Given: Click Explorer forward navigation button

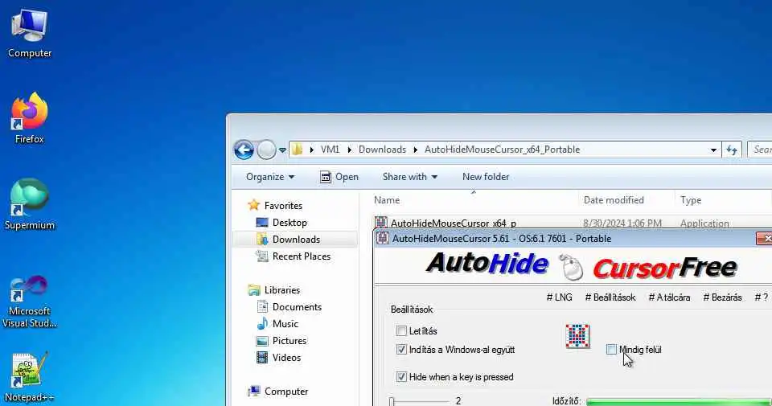Looking at the screenshot, I should click(266, 150).
